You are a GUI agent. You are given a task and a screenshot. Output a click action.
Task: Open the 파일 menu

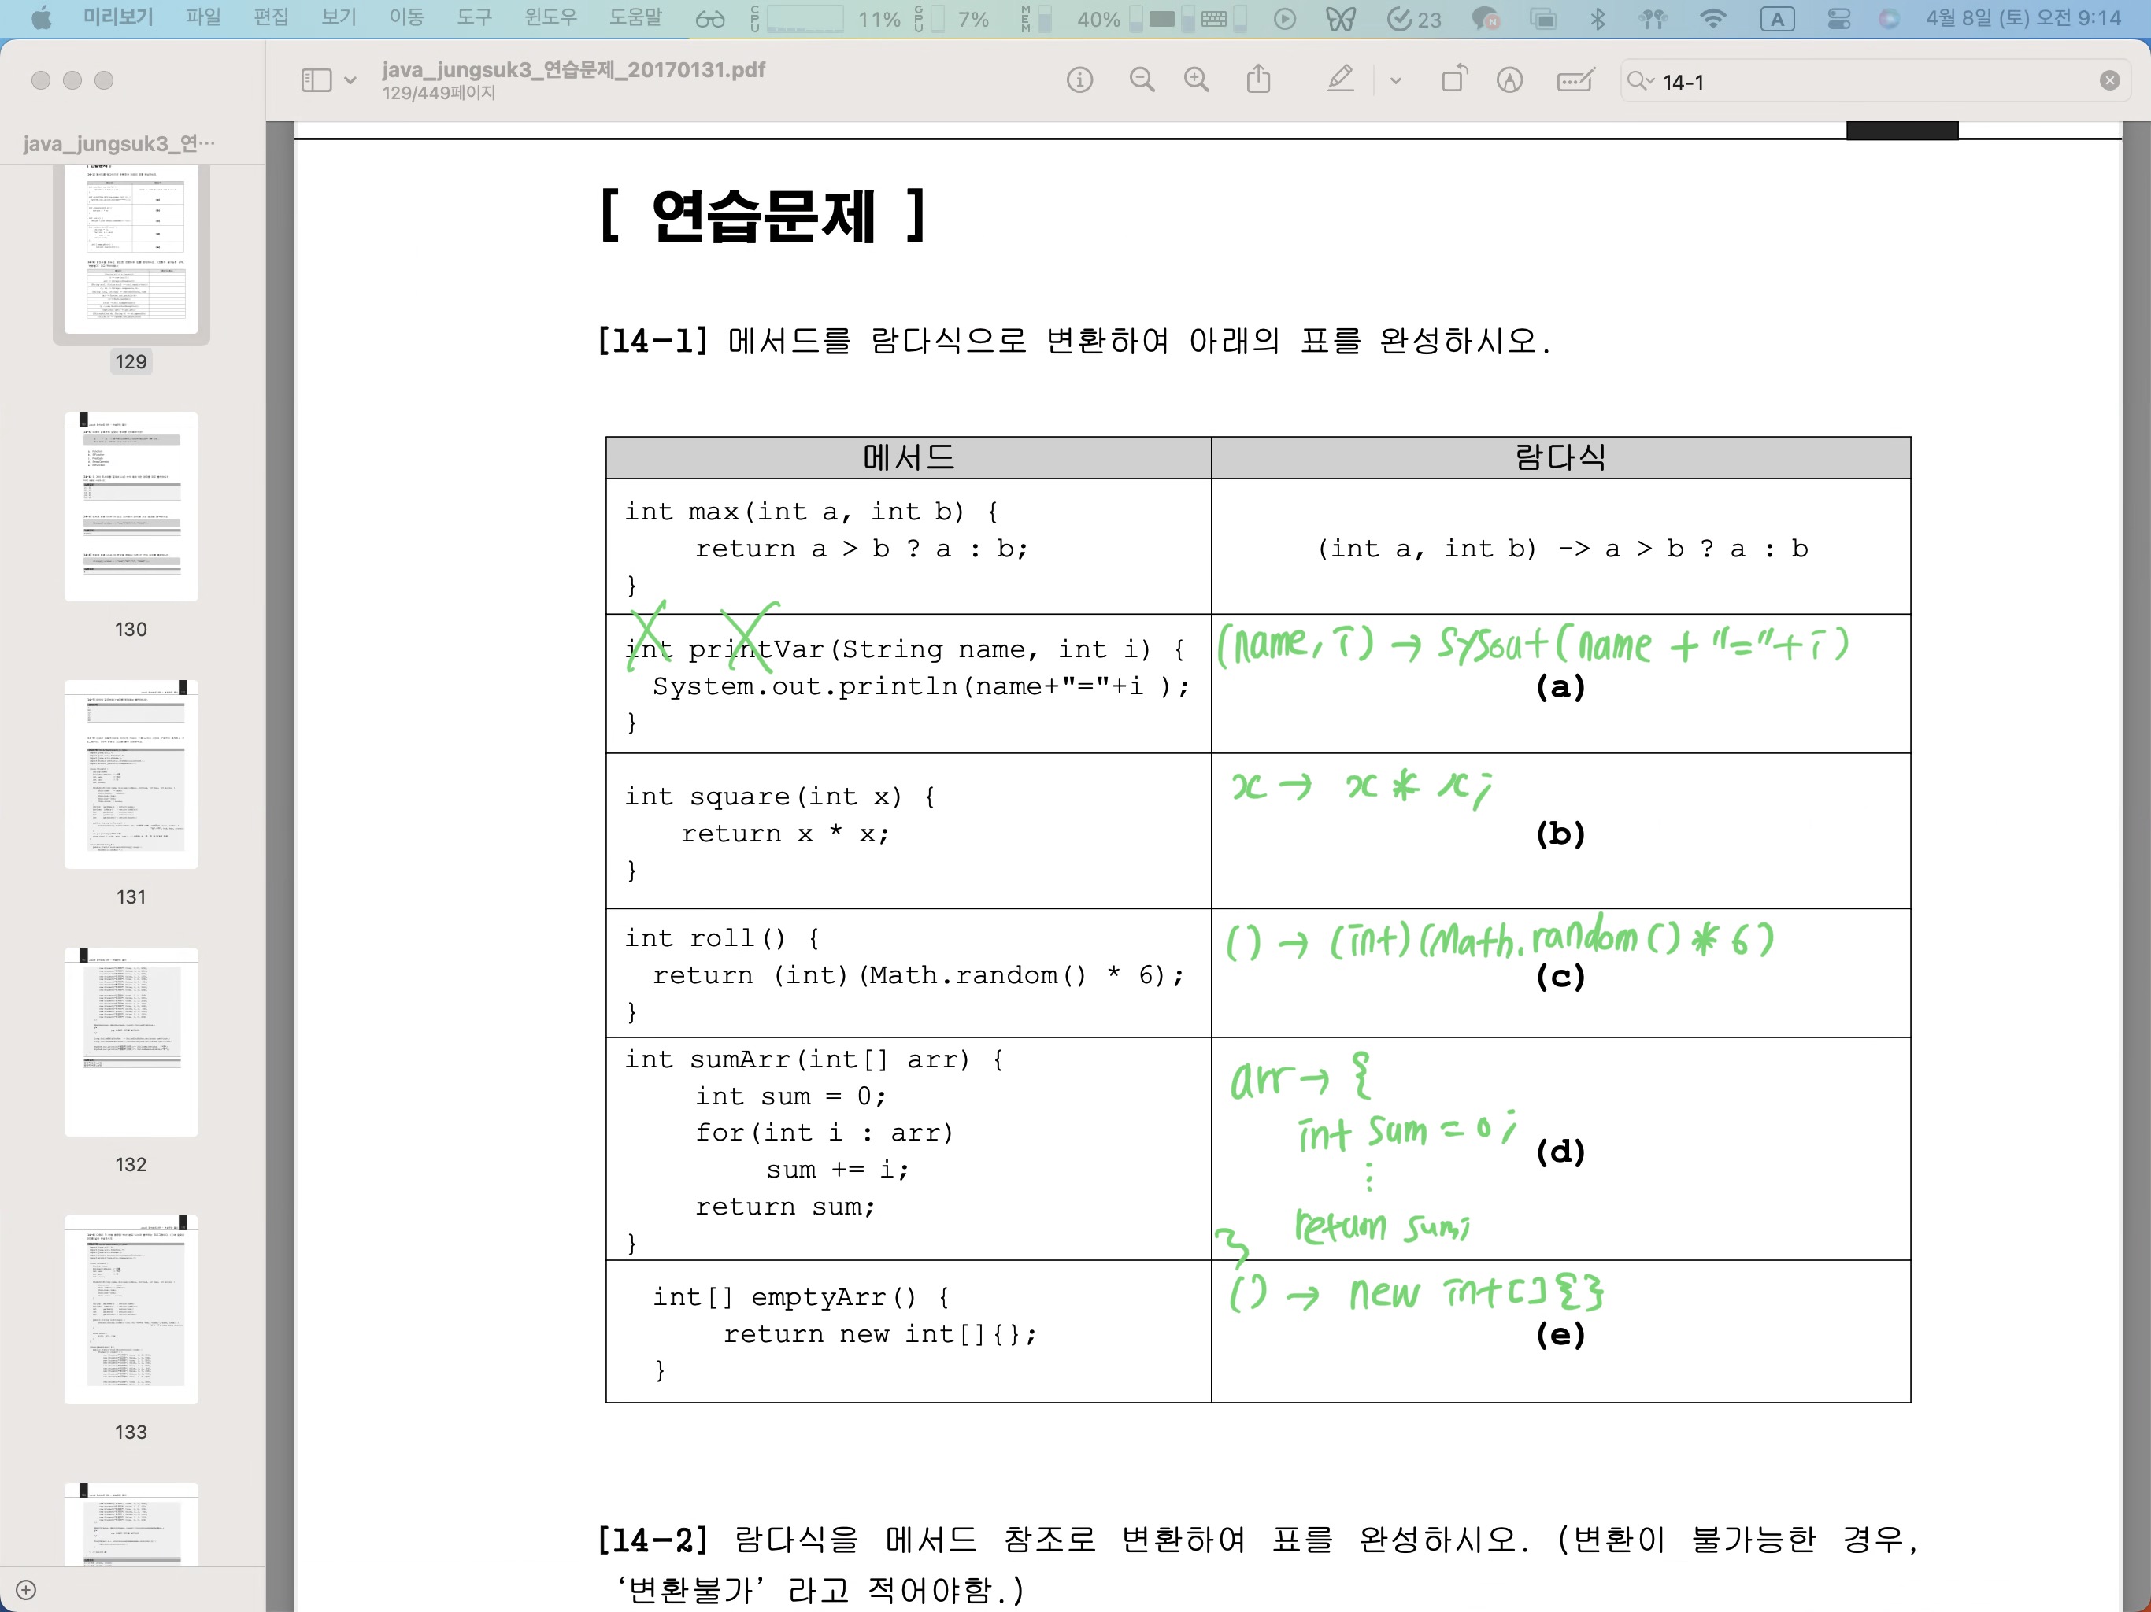[x=203, y=17]
